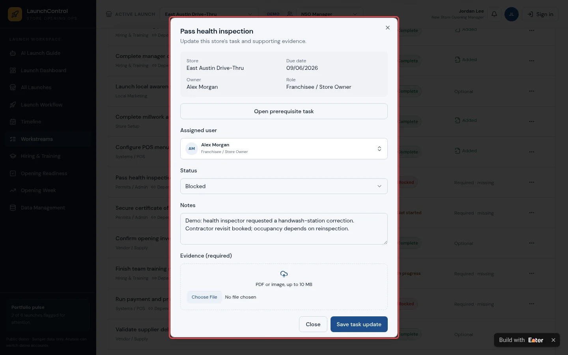Open the East Austin Drive-Thru launch dropdown
Image resolution: width=568 pixels, height=355 pixels.
tap(208, 14)
